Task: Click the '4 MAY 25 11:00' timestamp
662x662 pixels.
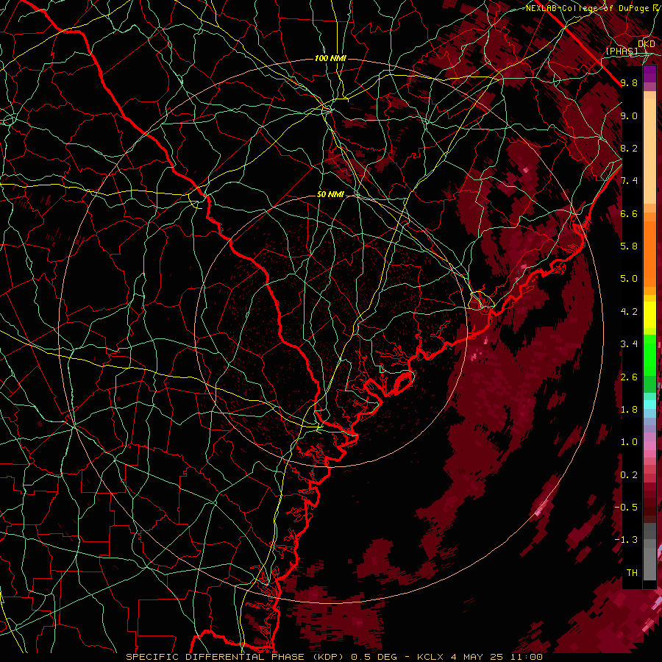Action: (x=496, y=657)
